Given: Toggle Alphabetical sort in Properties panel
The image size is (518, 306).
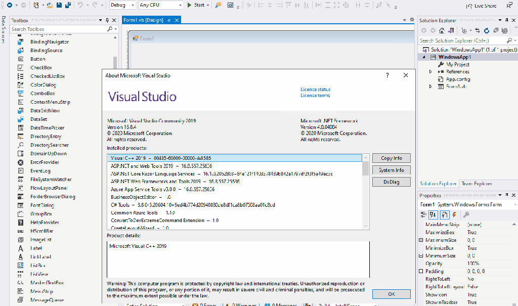Looking at the screenshot, I should pyautogui.click(x=433, y=215).
